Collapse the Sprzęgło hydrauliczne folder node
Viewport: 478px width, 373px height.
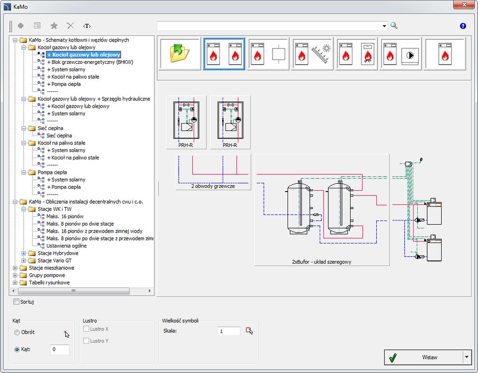tap(23, 99)
